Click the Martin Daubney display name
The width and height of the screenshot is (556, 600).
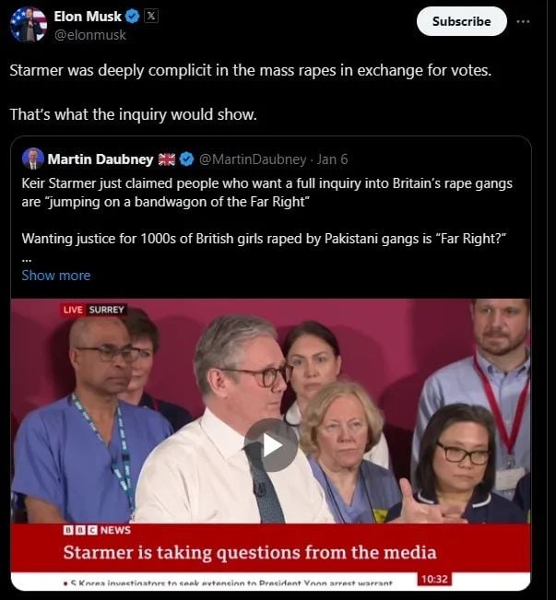101,159
